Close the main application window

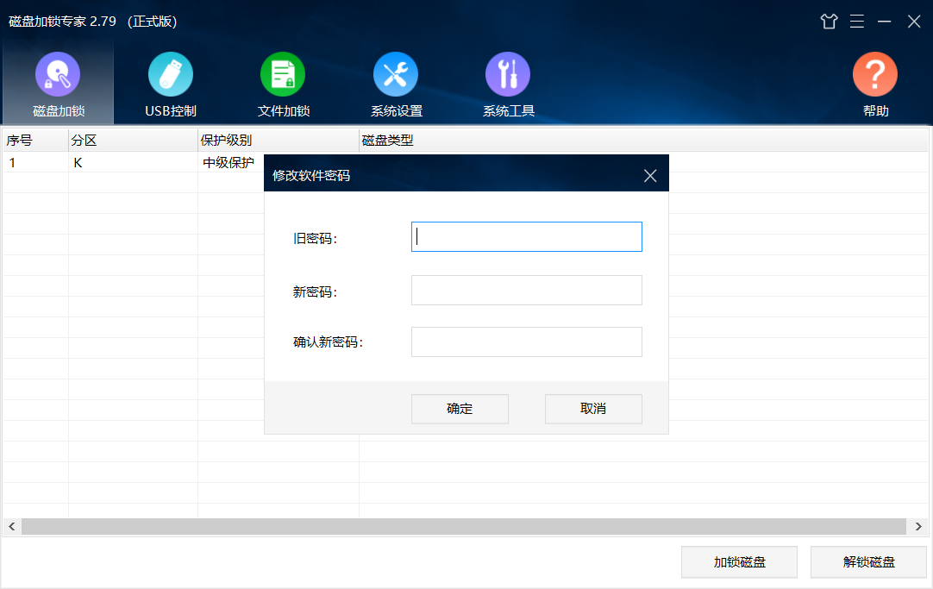tap(914, 22)
